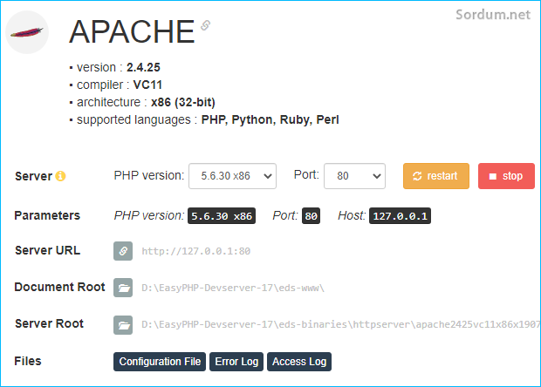This screenshot has width=541, height=387.
Task: Click the Apache feather logo
Action: point(27,32)
